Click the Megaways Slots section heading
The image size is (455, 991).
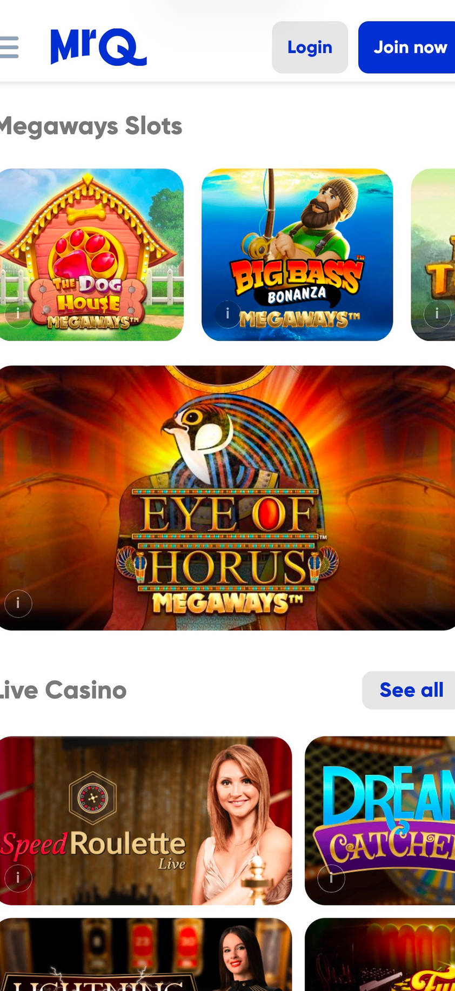point(91,126)
